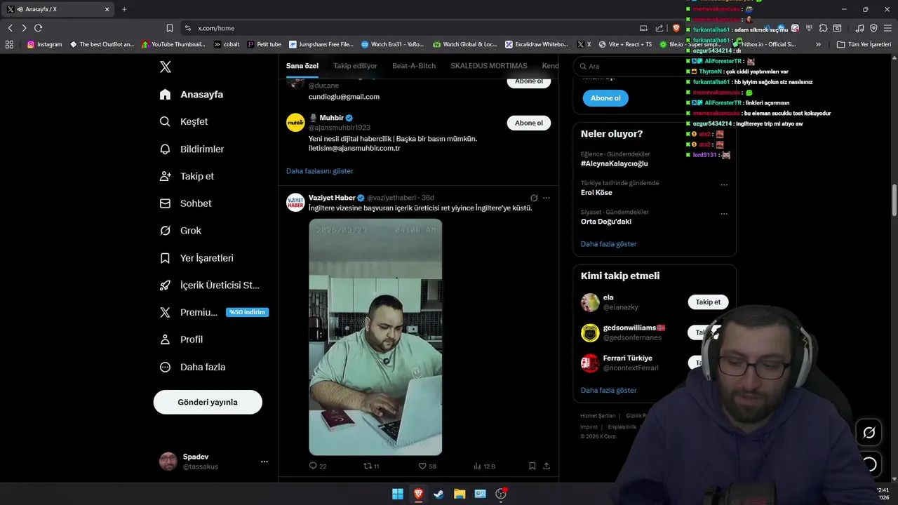898x505 pixels.
Task: Reload the page
Action: tap(38, 28)
